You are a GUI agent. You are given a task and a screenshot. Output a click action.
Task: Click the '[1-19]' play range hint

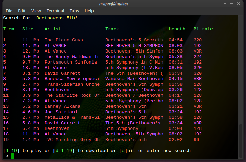coord(11,151)
